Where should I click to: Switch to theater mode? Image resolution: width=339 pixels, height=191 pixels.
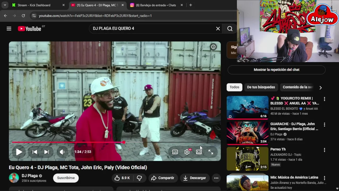click(x=199, y=152)
